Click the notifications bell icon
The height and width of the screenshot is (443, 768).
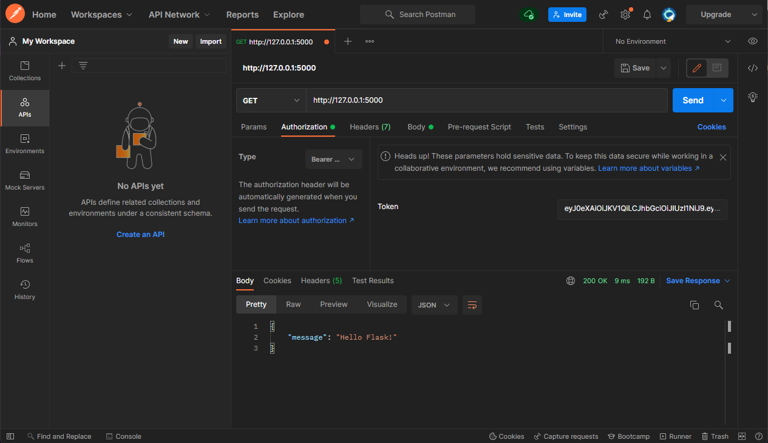(647, 15)
